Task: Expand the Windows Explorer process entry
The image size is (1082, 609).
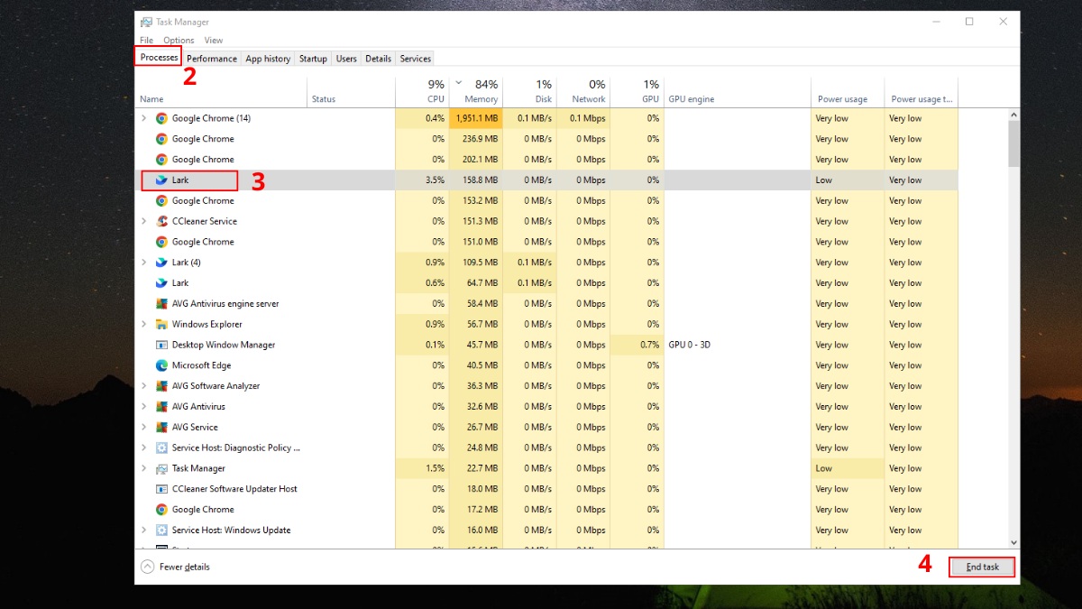Action: pos(143,324)
